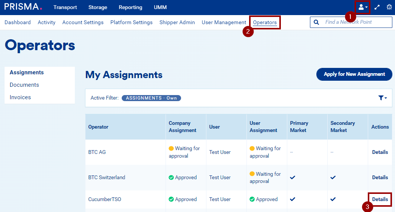Switch to the Operators tab
The width and height of the screenshot is (395, 212).
(x=265, y=22)
